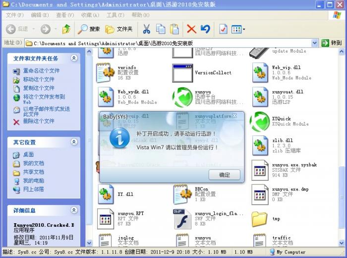Click the Go (转到) button

(332, 43)
